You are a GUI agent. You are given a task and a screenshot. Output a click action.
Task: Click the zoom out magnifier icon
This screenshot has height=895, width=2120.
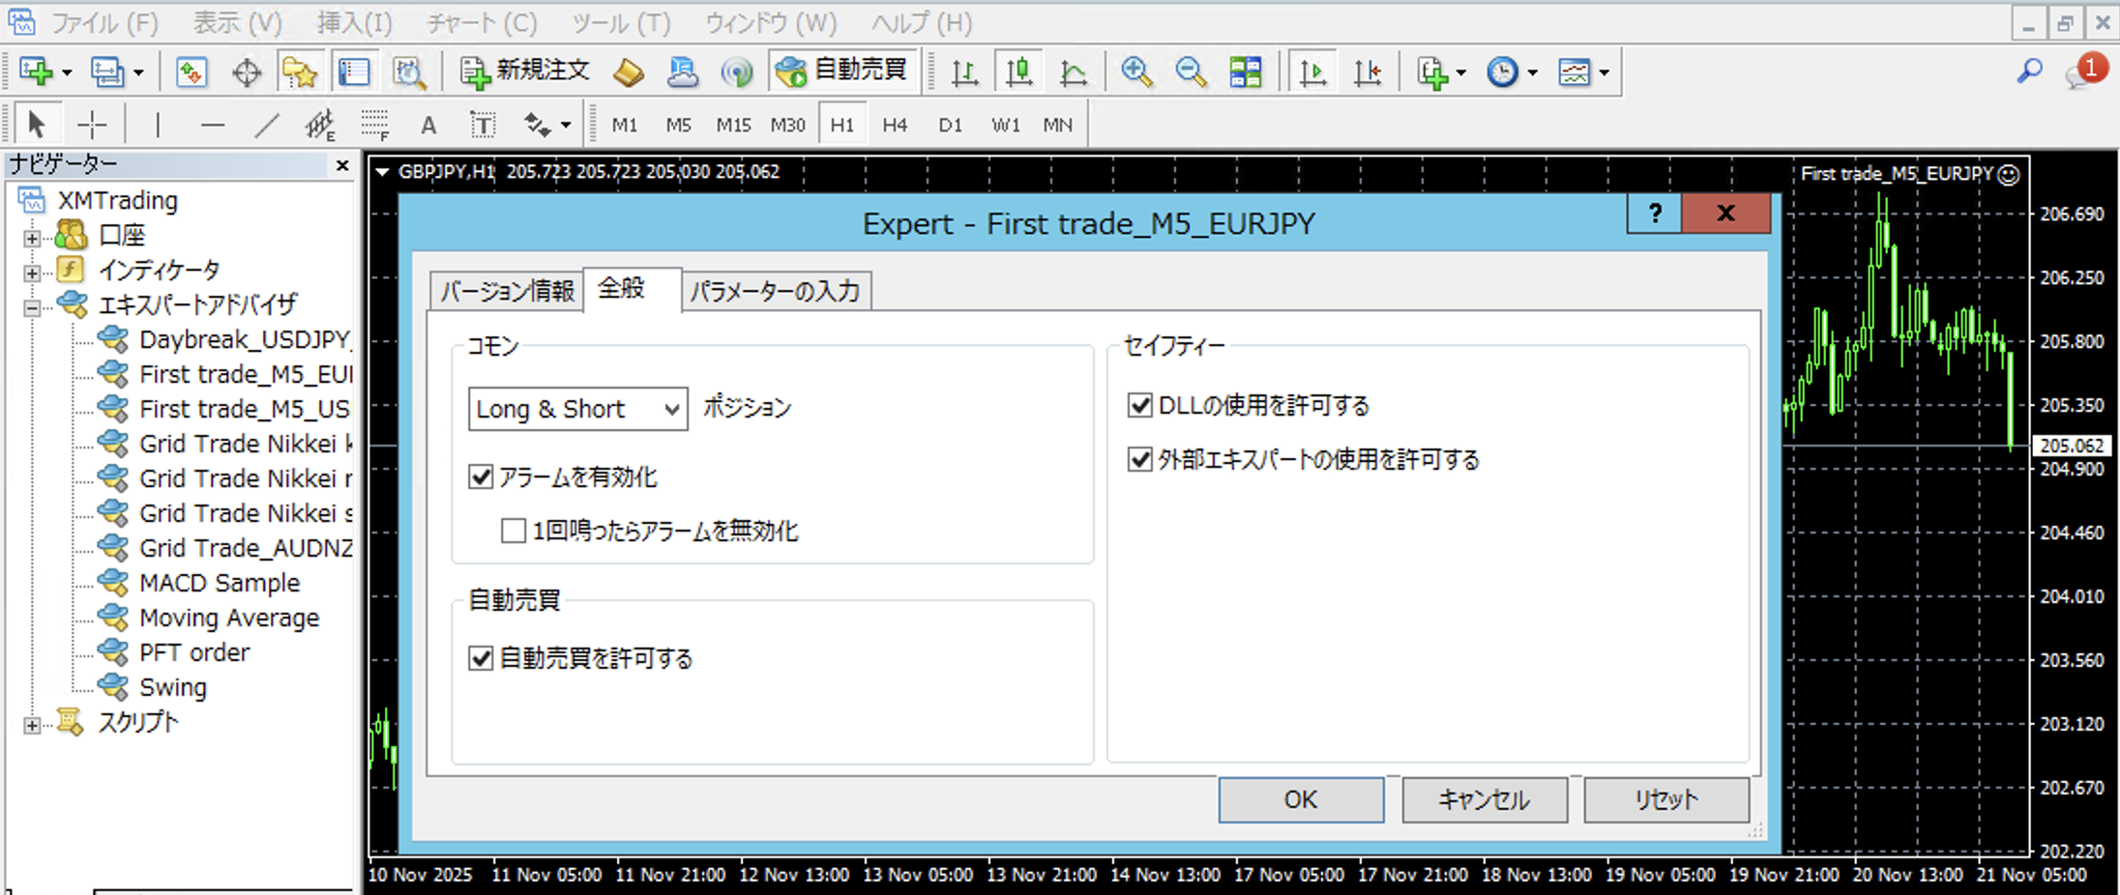click(x=1191, y=72)
